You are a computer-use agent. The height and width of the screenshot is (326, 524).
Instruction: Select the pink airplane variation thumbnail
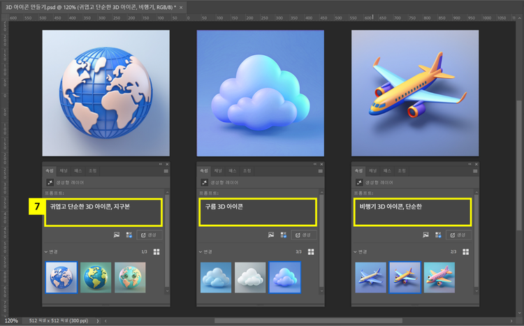pos(439,278)
